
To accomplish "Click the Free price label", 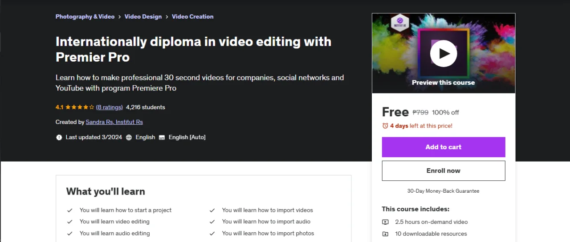I will [x=395, y=112].
